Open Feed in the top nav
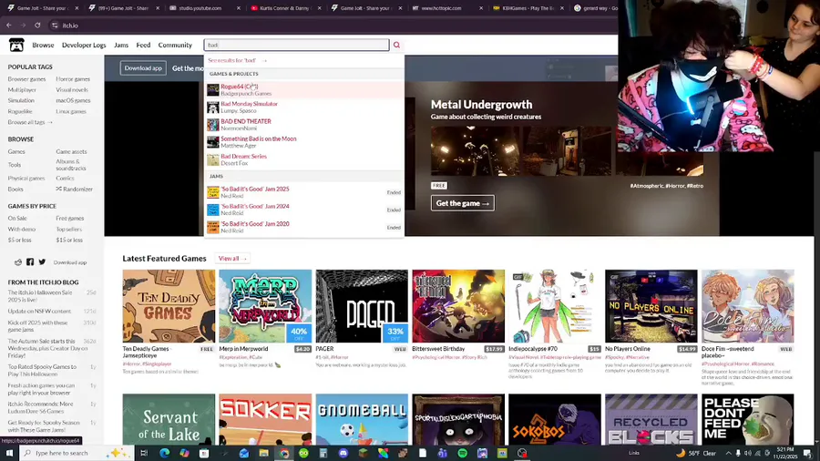The width and height of the screenshot is (820, 461). pyautogui.click(x=143, y=45)
